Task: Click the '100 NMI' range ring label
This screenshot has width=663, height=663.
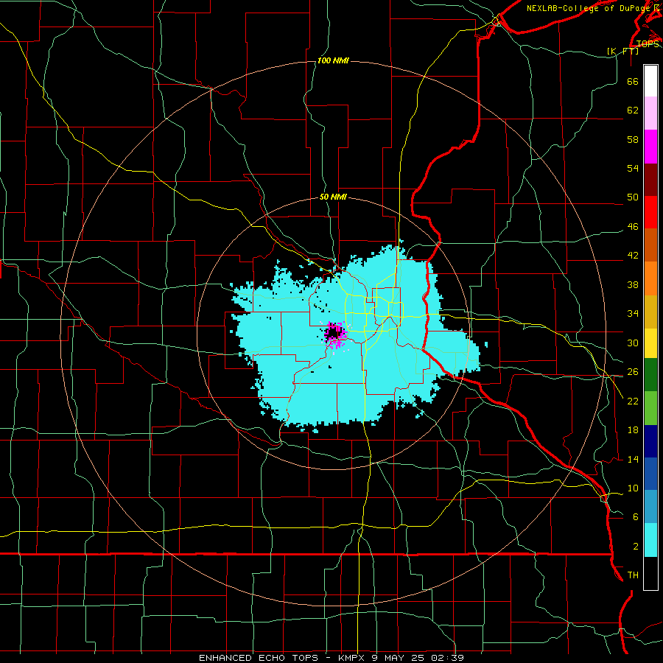Action: coord(333,61)
